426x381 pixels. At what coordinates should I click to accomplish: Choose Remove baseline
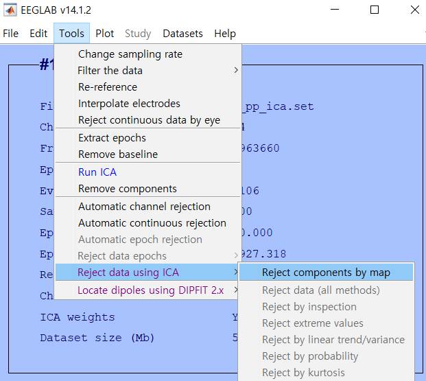coord(148,154)
